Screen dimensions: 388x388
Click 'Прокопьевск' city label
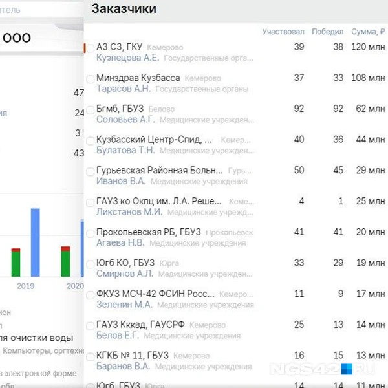[230, 233]
